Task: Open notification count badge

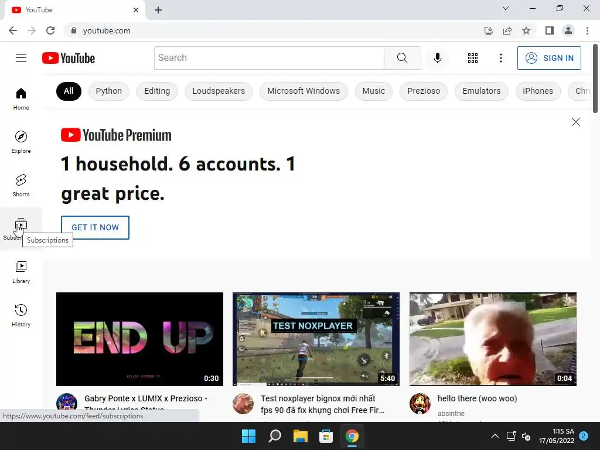Action: (x=584, y=436)
